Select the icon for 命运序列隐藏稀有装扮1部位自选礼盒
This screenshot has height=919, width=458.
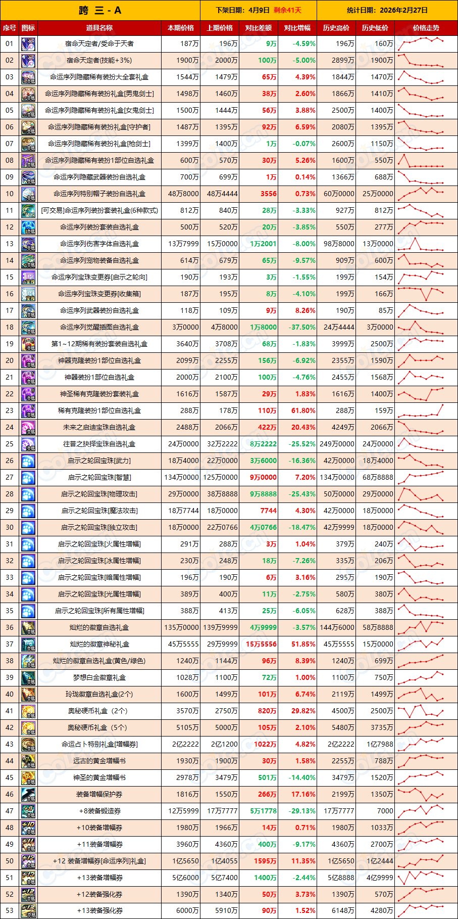pos(28,161)
